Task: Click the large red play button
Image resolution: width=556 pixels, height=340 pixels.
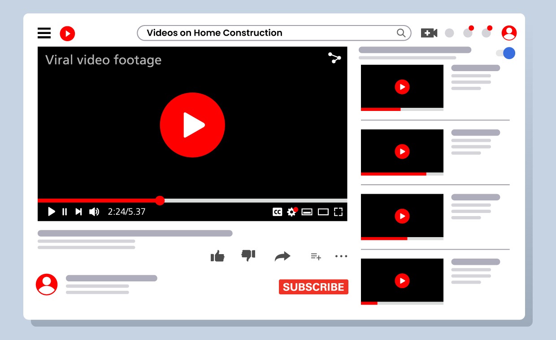Action: point(192,125)
